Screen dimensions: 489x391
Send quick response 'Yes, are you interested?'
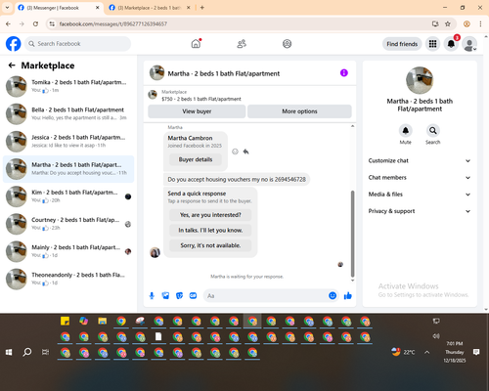(x=210, y=215)
